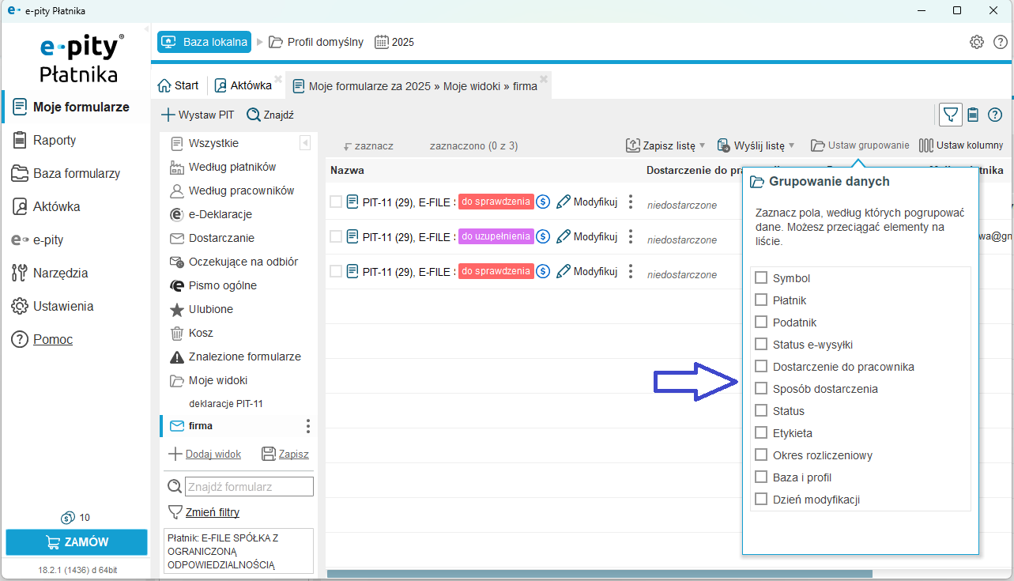Click the dollar icon on first PIT-11 row
This screenshot has height=581, width=1014.
tap(543, 202)
